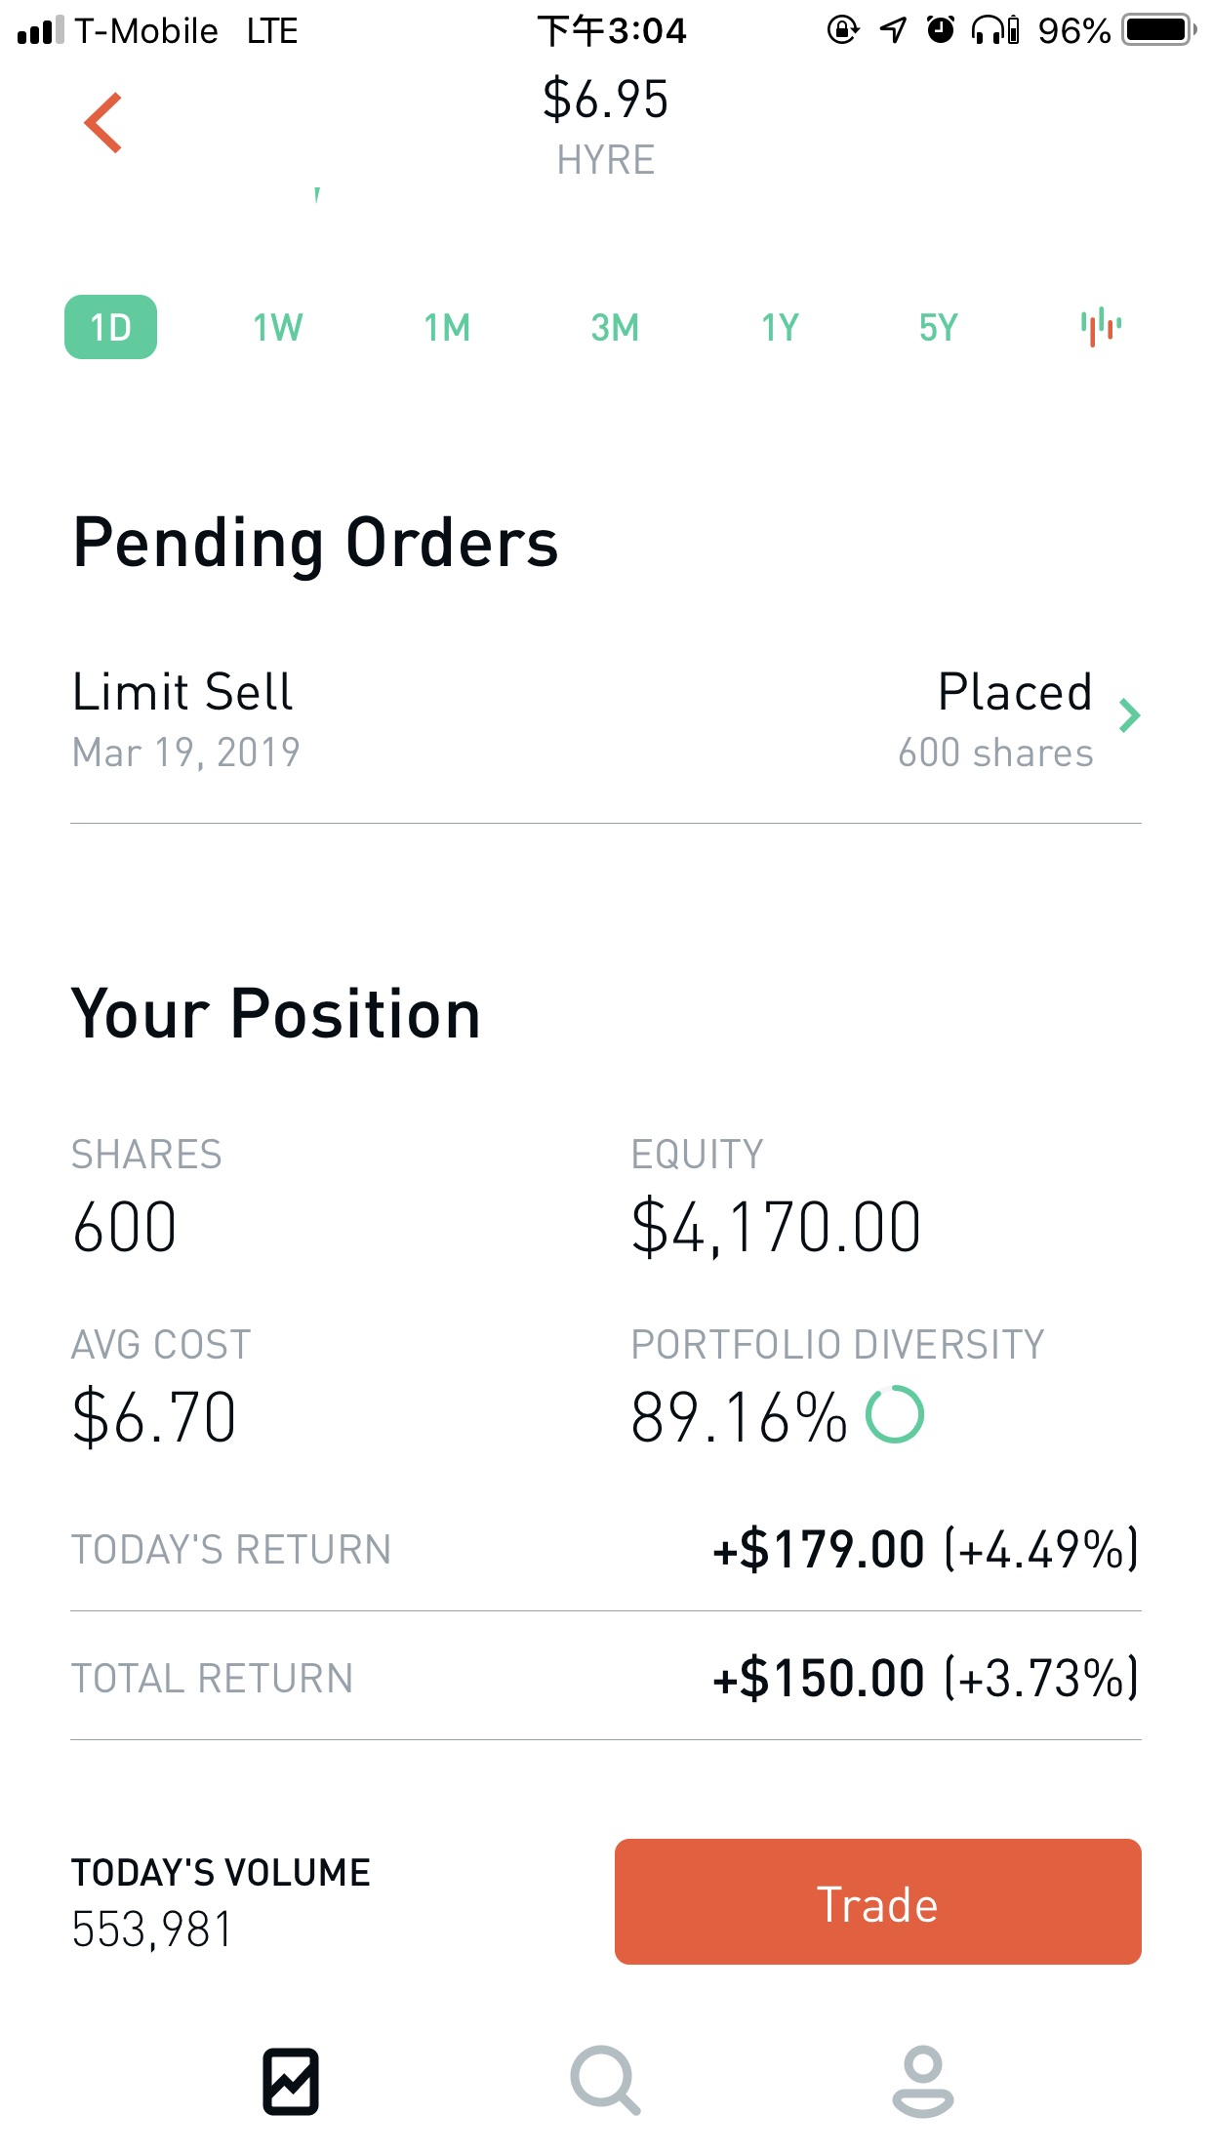Image resolution: width=1212 pixels, height=2155 pixels.
Task: Tap the portfolio diversity ring icon
Action: [895, 1415]
